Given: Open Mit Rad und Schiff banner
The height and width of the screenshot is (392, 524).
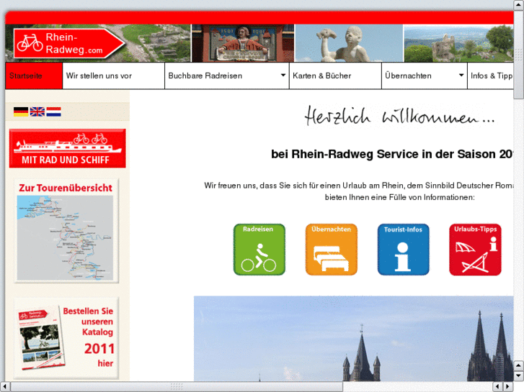Looking at the screenshot, I should coord(68,148).
